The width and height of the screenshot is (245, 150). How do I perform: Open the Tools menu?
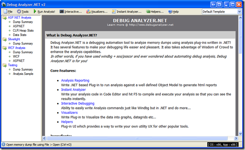point(23,11)
